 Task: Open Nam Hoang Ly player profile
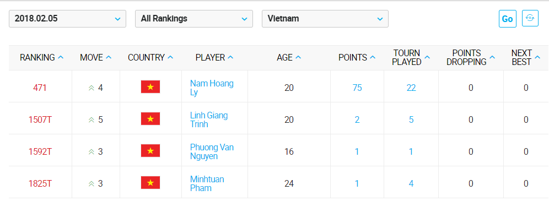(212, 88)
